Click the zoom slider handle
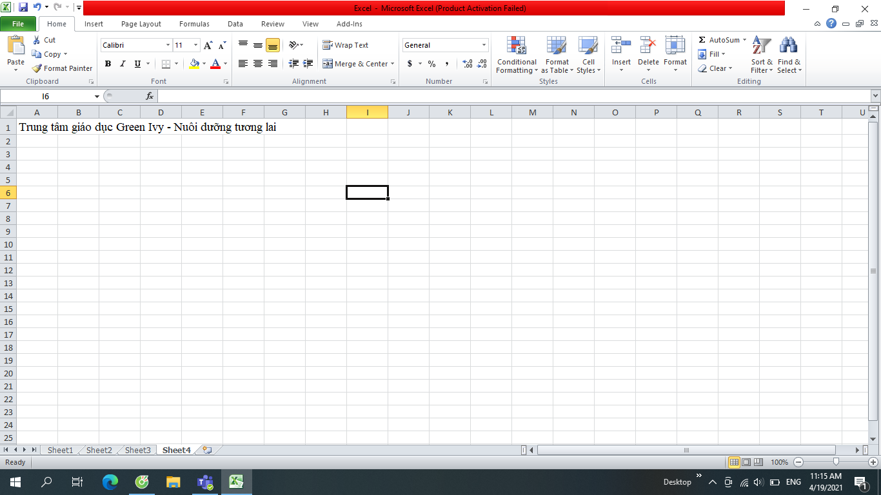 tap(836, 462)
